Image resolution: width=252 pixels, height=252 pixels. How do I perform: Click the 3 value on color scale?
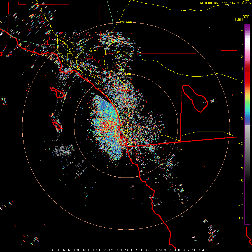[x=242, y=81]
